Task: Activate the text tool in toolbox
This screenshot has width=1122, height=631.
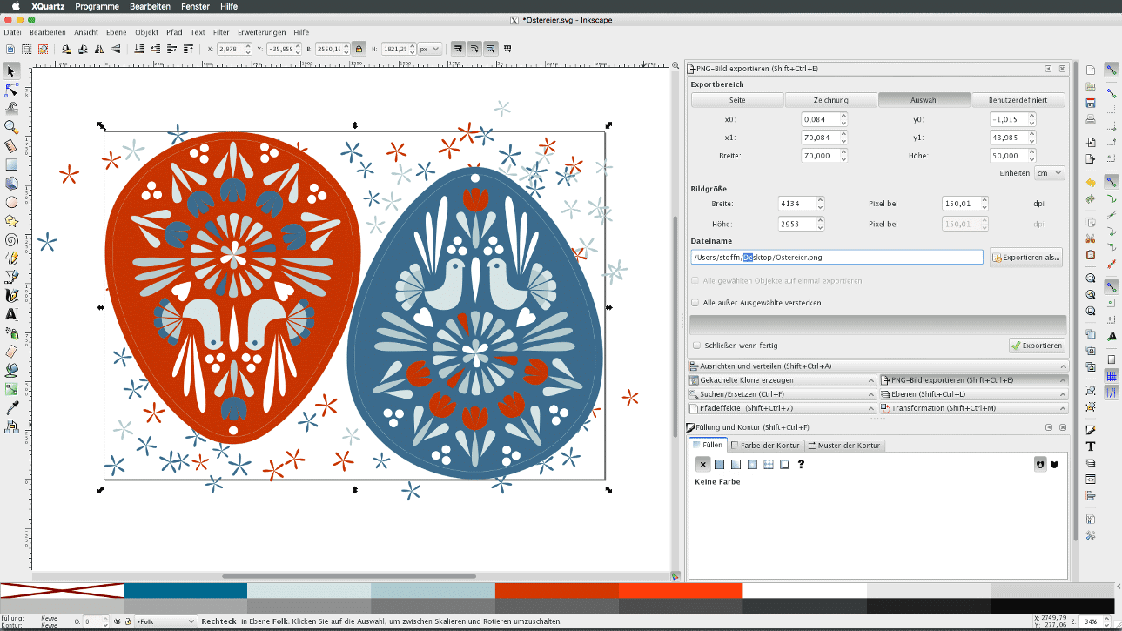Action: tap(11, 314)
